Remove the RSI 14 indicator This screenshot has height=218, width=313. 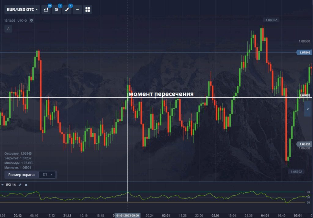coord(26,185)
